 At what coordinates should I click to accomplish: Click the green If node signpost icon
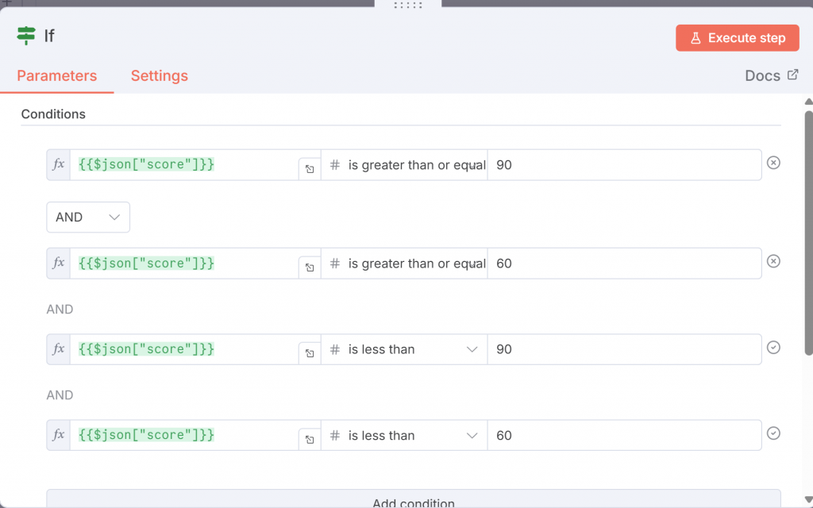click(x=26, y=36)
